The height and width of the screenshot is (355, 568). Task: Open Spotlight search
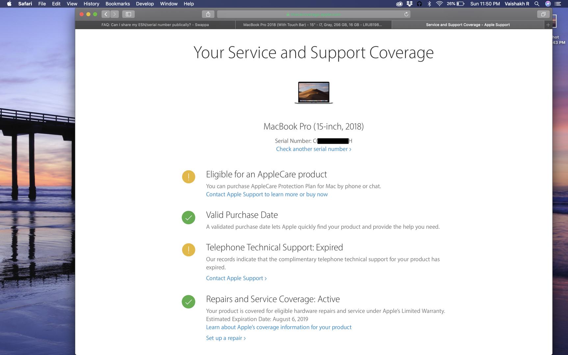point(537,4)
